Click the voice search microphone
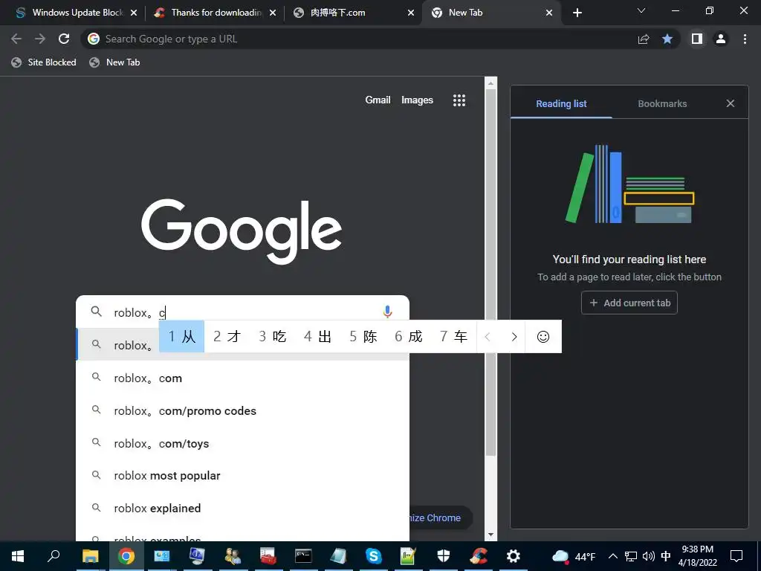Screen dimensions: 761x571 [x=387, y=312]
